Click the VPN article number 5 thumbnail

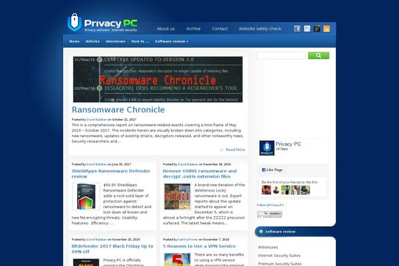coord(178,259)
